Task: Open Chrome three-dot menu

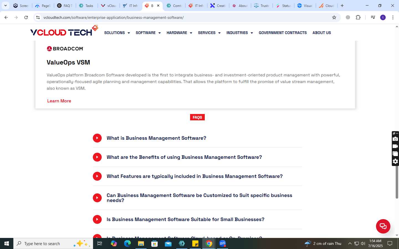Action: click(x=393, y=17)
